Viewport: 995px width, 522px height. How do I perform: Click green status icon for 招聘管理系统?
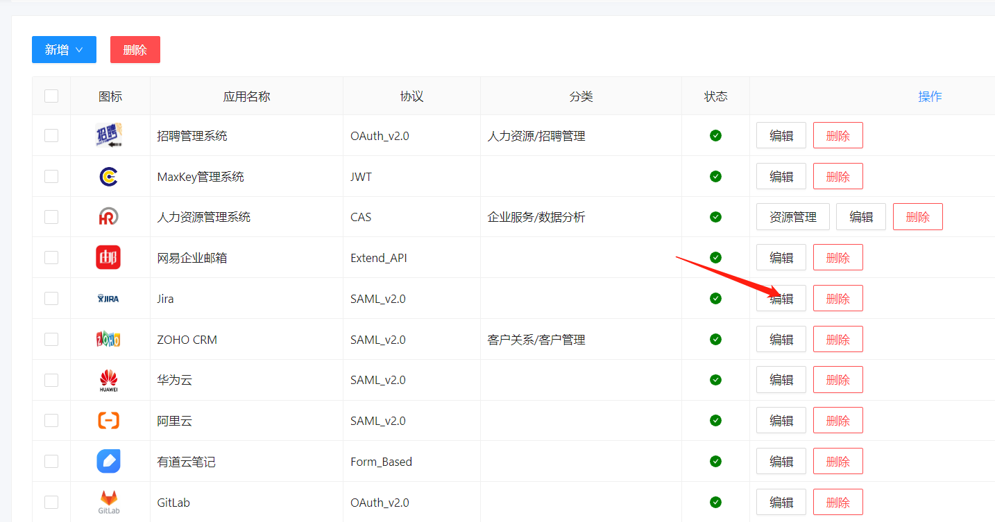tap(715, 135)
